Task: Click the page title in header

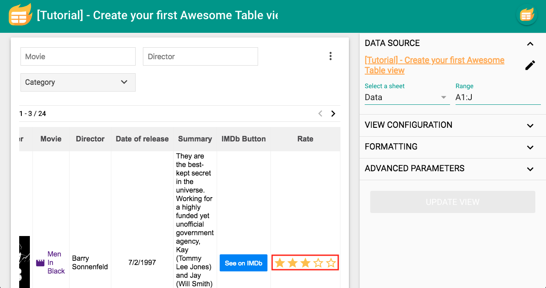Action: [x=157, y=15]
